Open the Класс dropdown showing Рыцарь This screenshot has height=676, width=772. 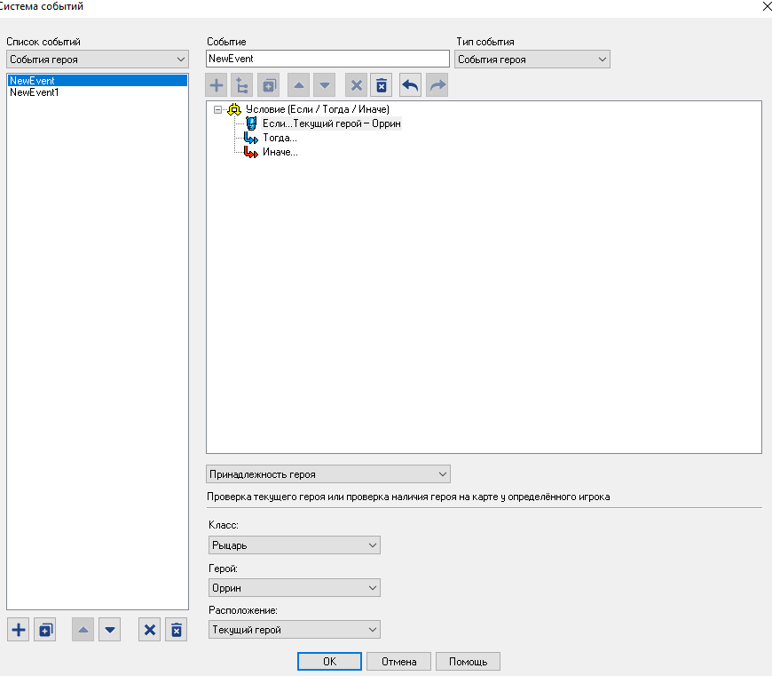click(295, 545)
